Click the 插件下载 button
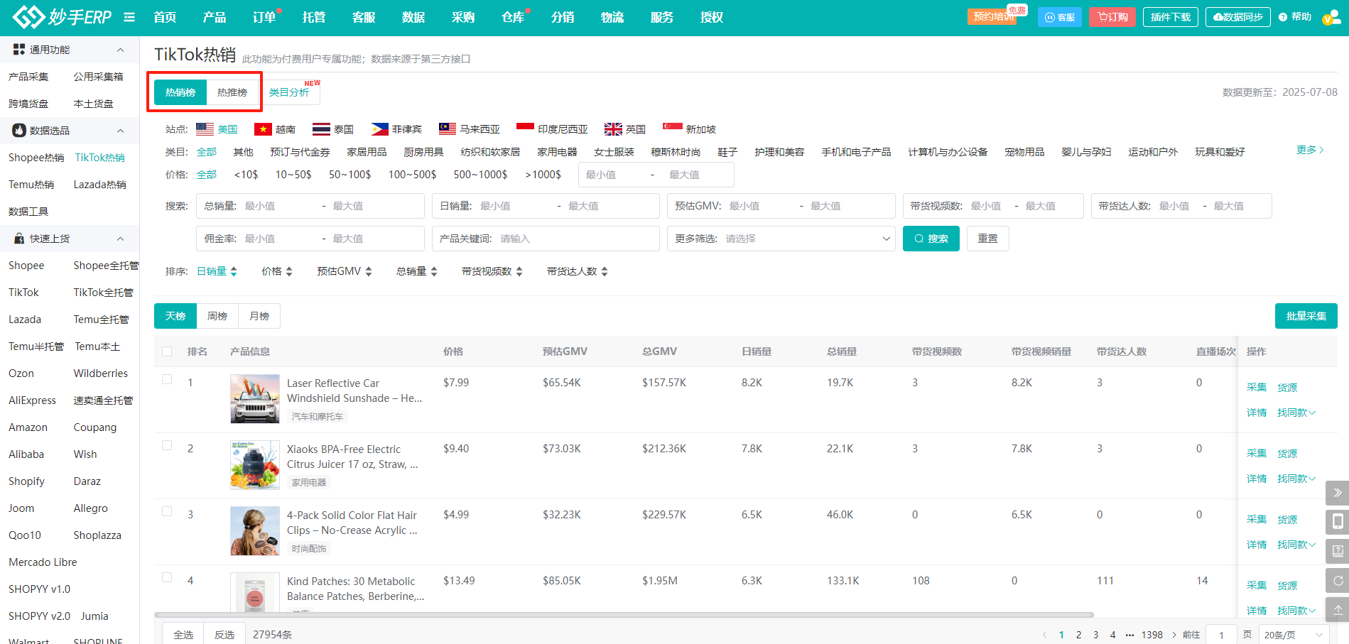Viewport: 1349px width, 644px height. [x=1171, y=17]
